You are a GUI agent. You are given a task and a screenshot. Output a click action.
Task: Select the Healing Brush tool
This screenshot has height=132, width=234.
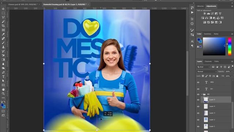[x=3, y=38]
